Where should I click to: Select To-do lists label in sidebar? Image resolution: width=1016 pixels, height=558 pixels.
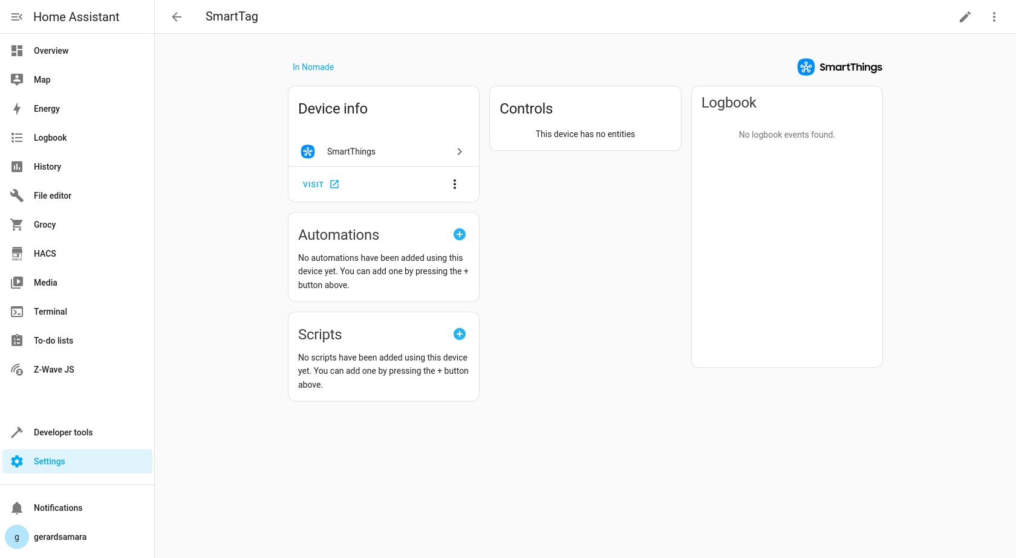(53, 341)
